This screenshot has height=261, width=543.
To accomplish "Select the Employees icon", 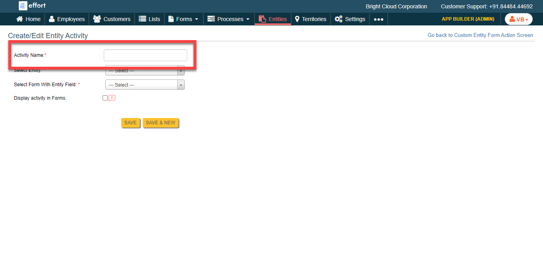I will point(51,19).
